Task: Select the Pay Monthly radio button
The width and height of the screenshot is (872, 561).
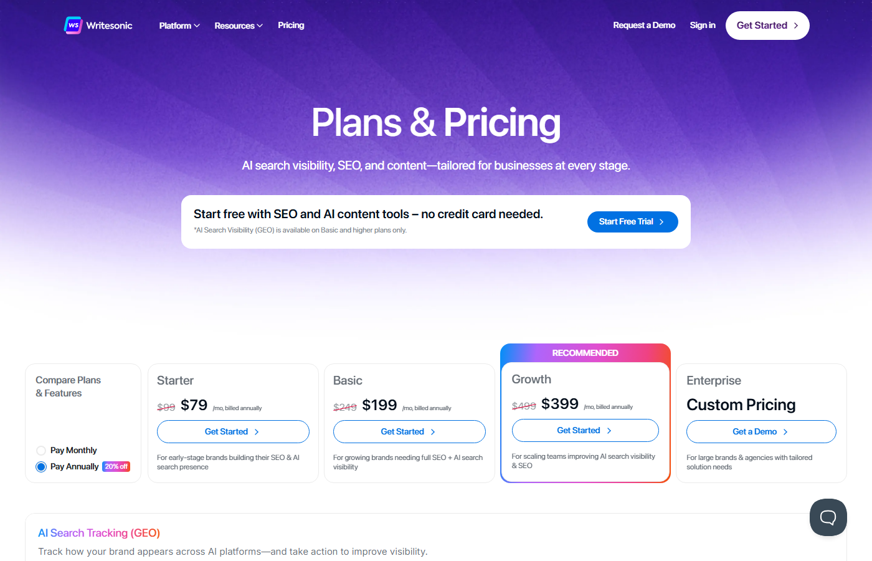Action: [x=40, y=449]
